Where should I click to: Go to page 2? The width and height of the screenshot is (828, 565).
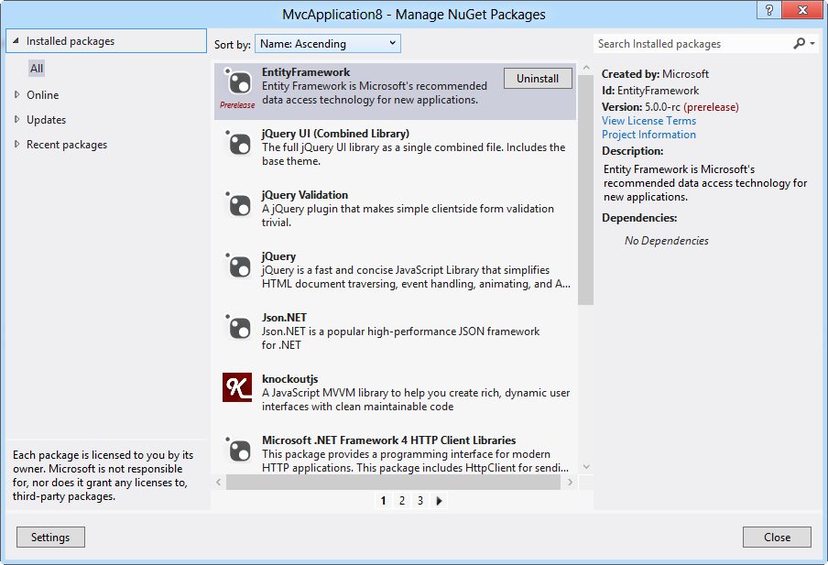[402, 501]
